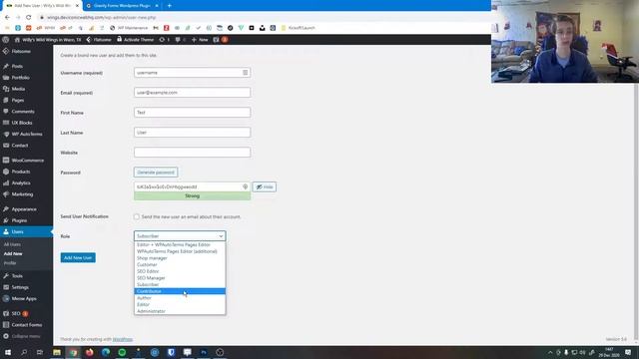Click the browser address bar
This screenshot has width=639, height=359.
click(x=261, y=18)
